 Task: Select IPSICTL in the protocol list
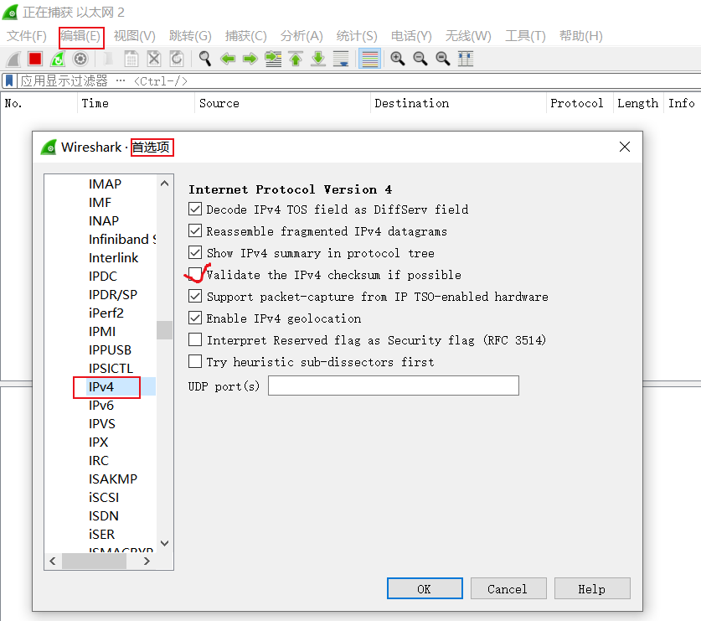click(111, 369)
